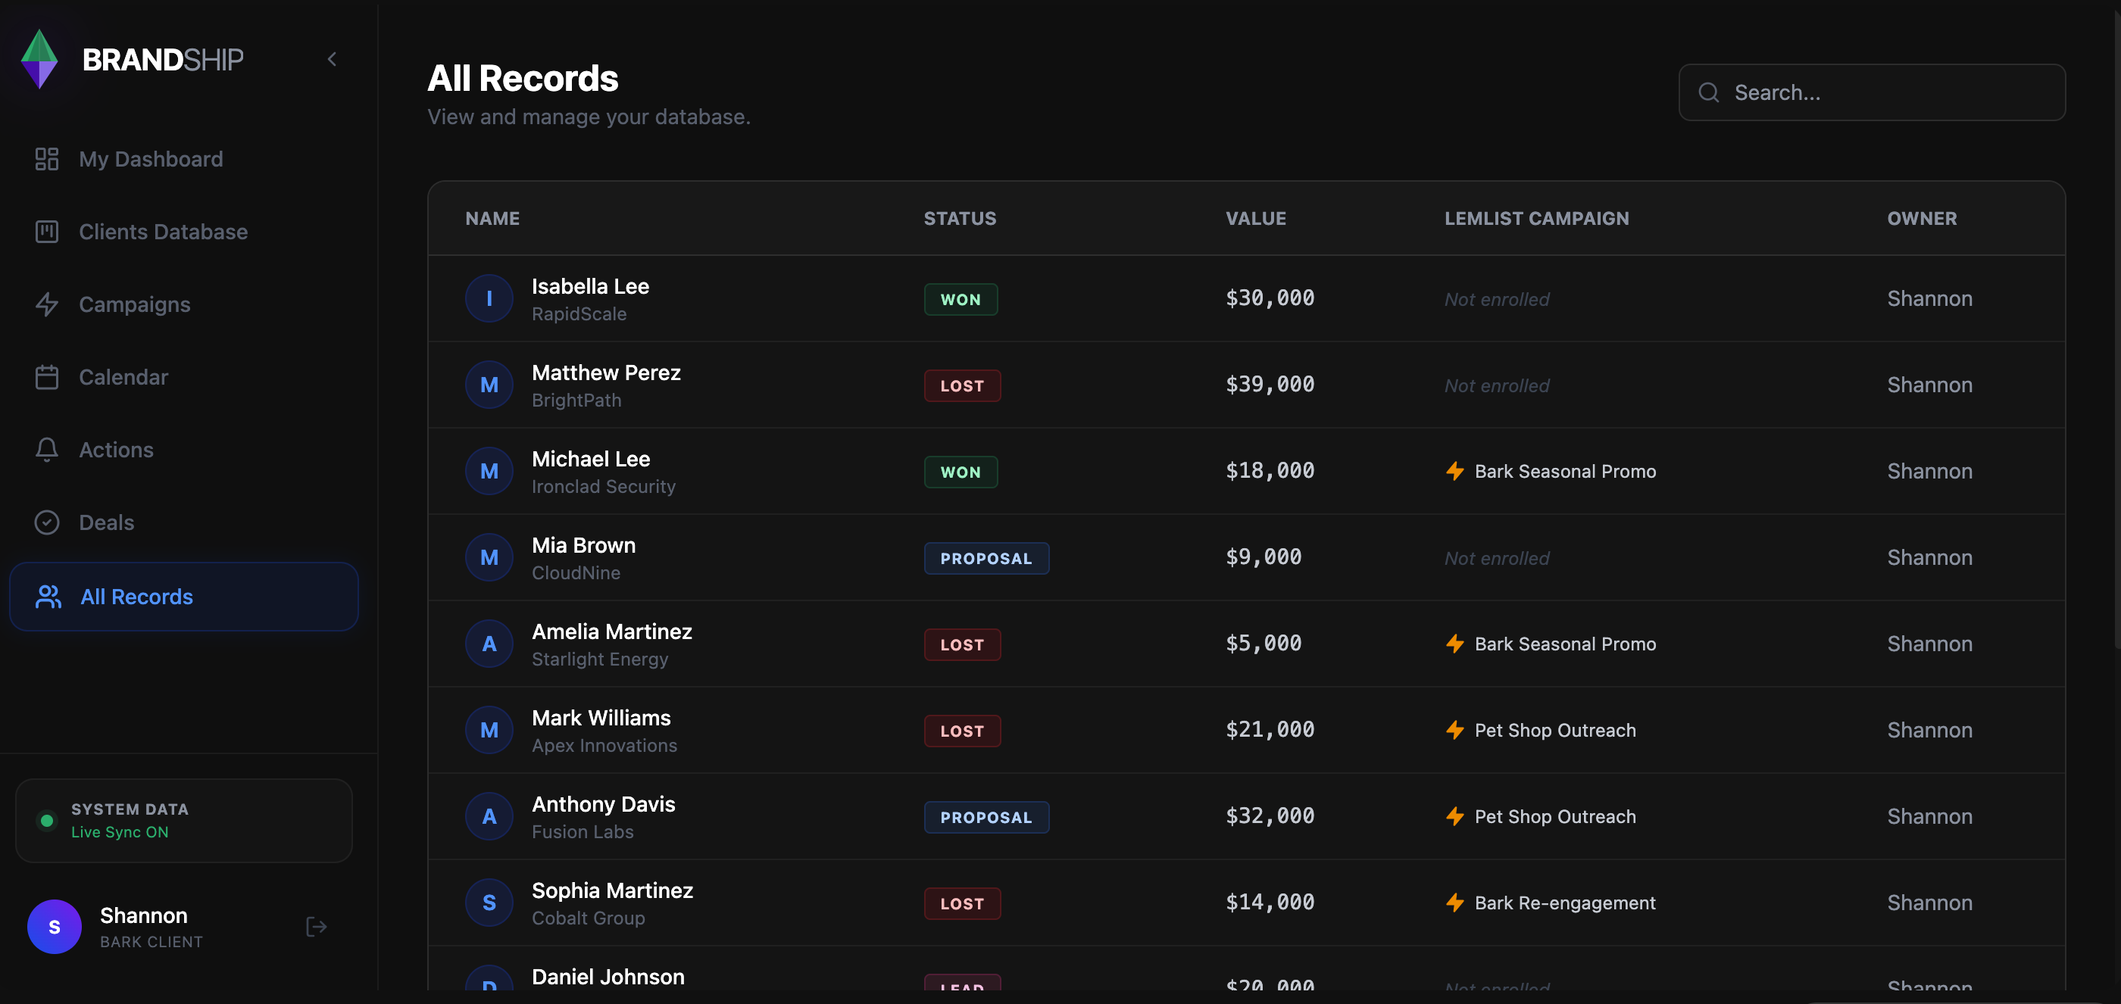Click the lightning icon beside Sophia Martinez's Bark Re-engagement
Screen dimensions: 2121x1004
click(1454, 902)
